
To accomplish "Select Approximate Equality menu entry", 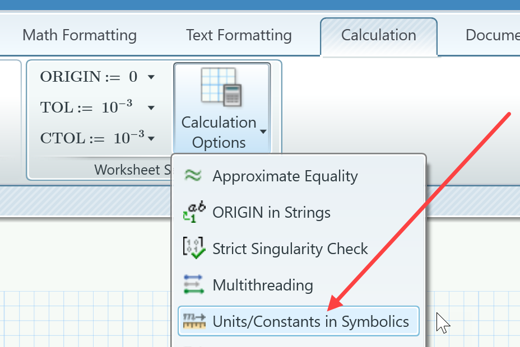I will click(285, 176).
